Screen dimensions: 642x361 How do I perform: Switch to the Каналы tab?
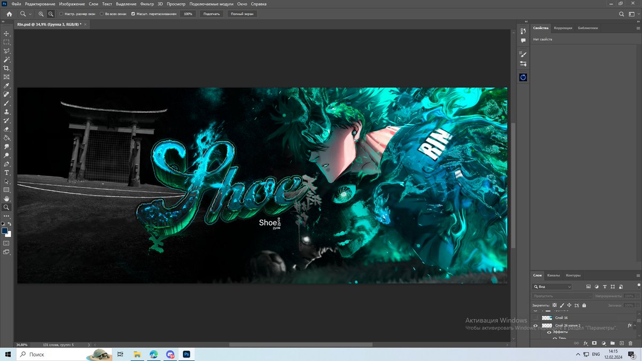pos(554,275)
